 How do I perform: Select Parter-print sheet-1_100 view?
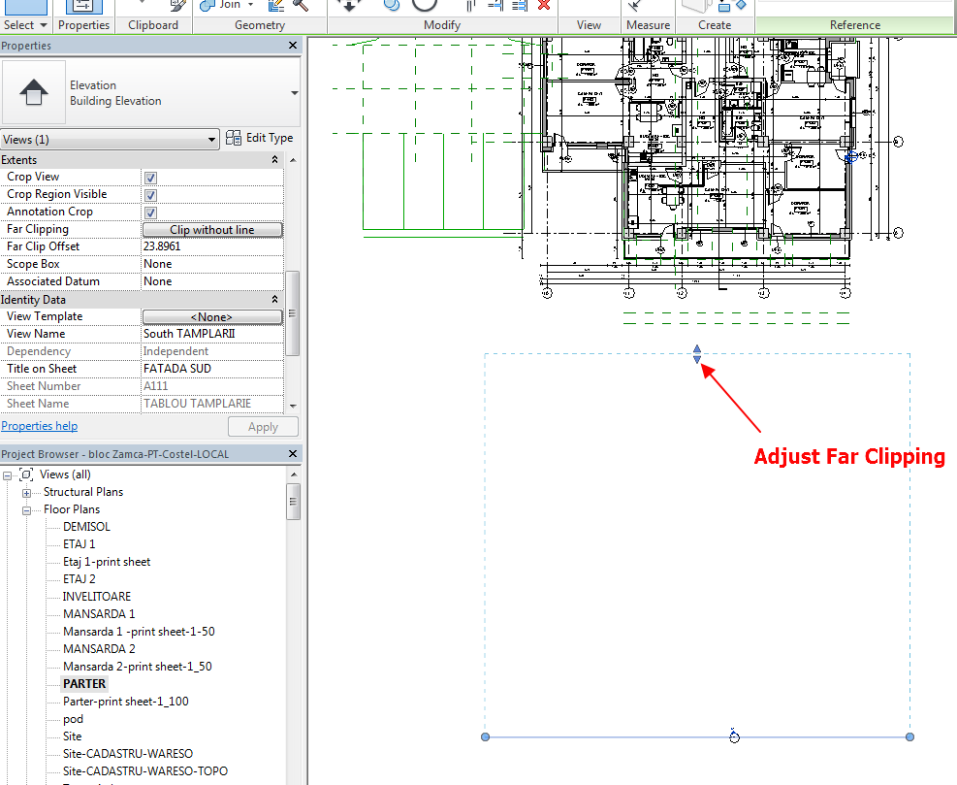tap(126, 702)
